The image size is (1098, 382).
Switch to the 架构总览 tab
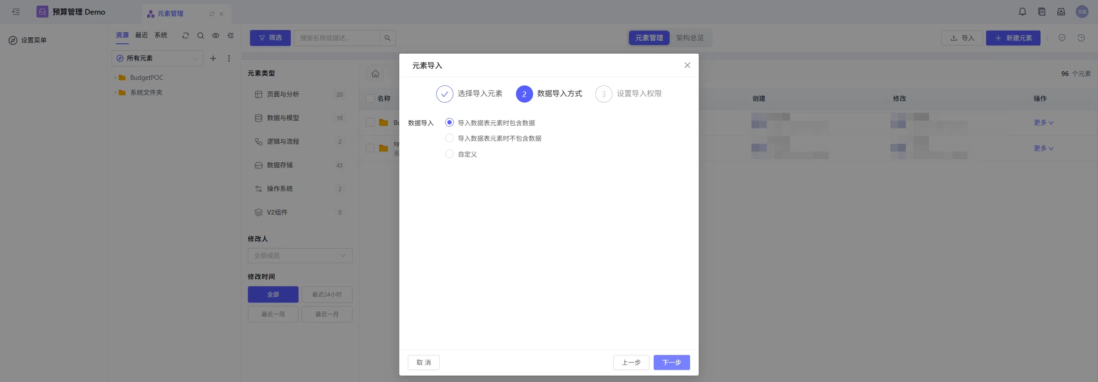(x=690, y=38)
